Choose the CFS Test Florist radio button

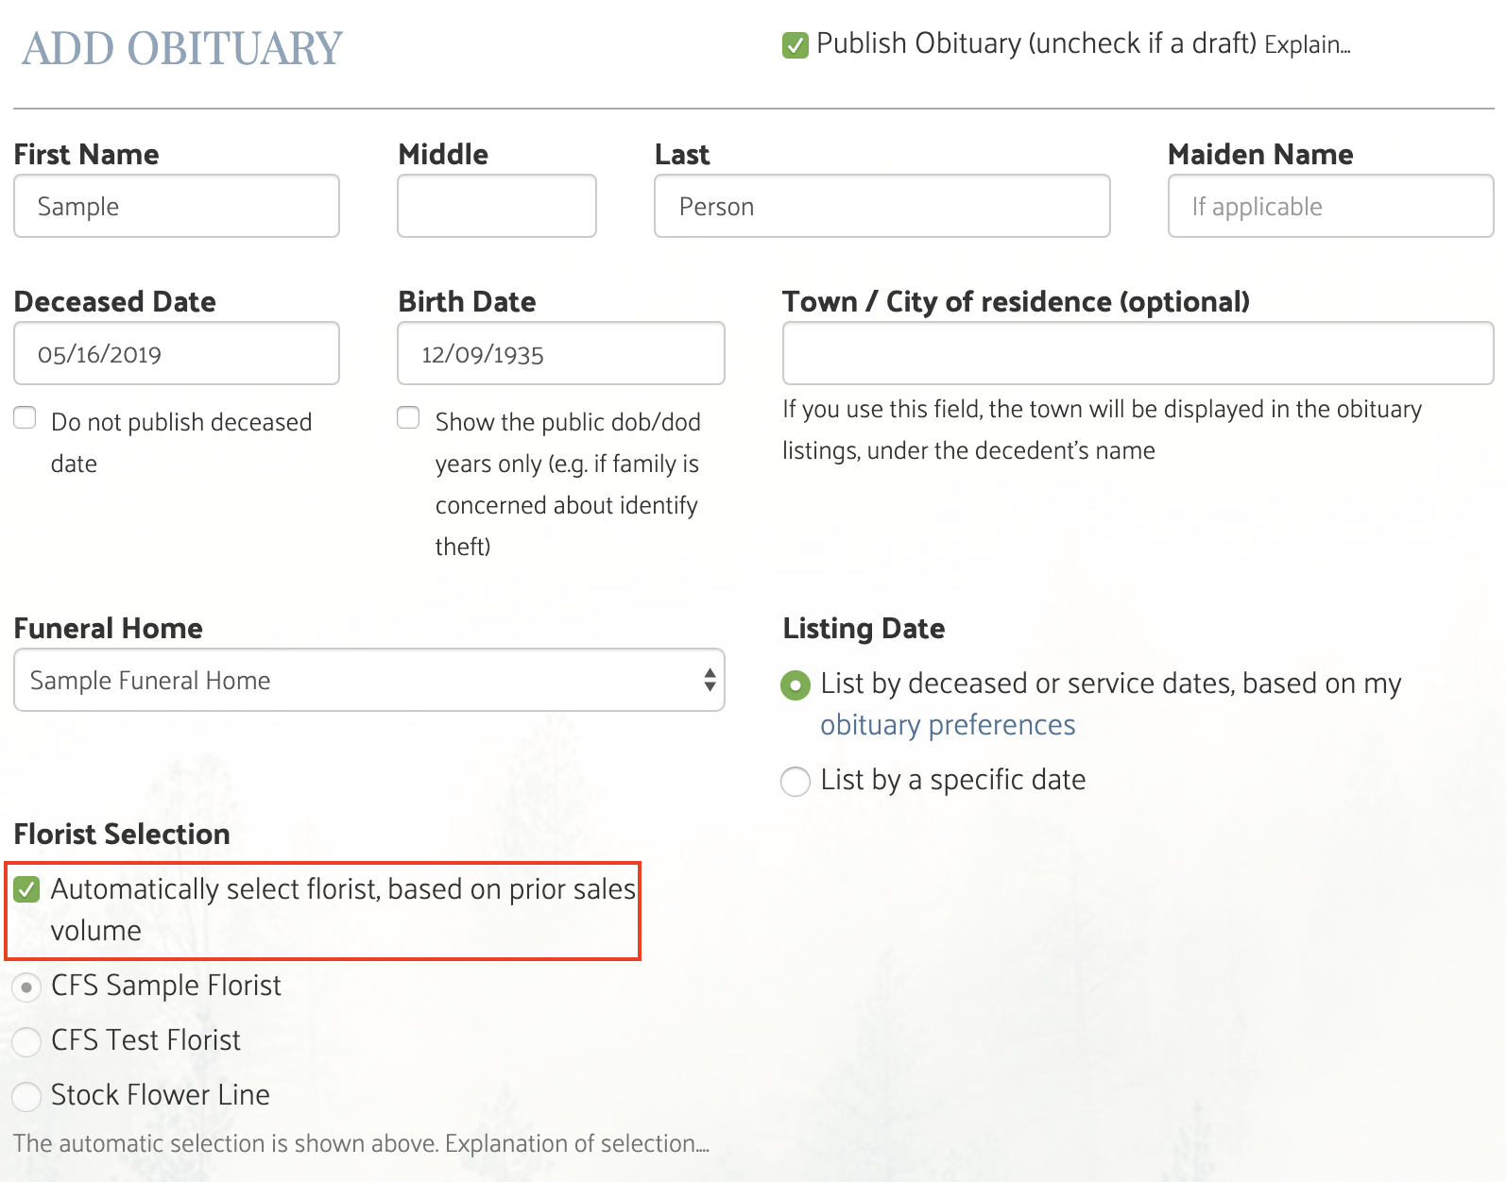tap(26, 1041)
